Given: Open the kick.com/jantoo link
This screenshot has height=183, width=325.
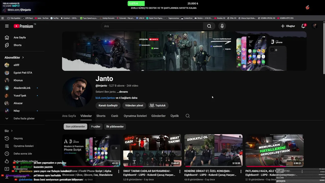Looking at the screenshot, I should tap(105, 98).
